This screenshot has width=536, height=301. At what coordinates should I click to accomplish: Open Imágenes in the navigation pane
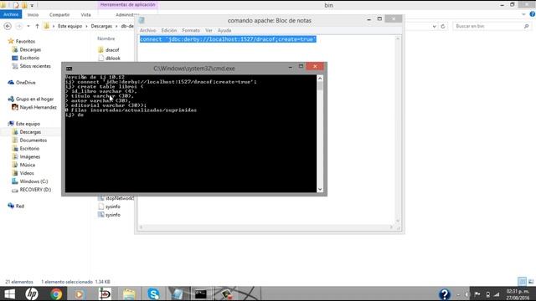(x=30, y=156)
